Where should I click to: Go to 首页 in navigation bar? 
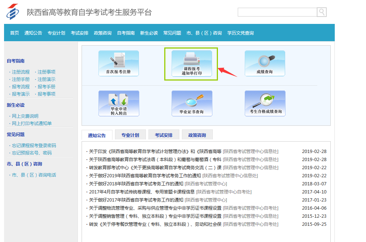click(x=14, y=33)
